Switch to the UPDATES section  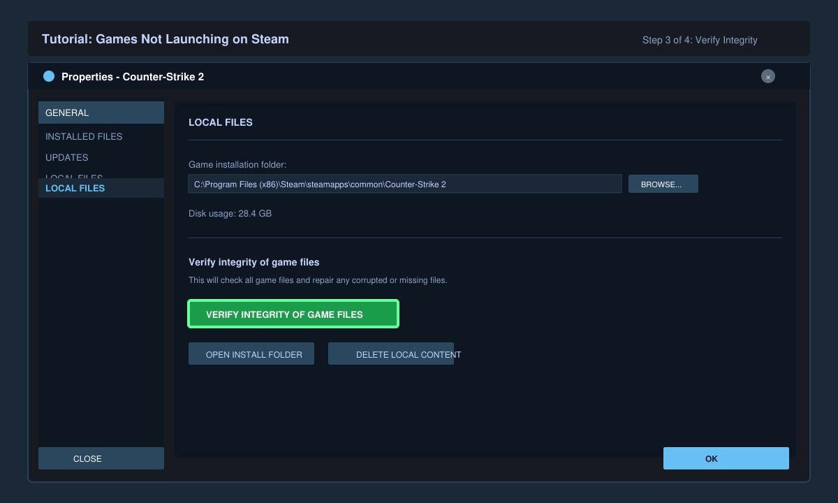coord(67,157)
